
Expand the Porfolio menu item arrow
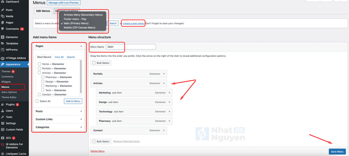click(x=164, y=74)
